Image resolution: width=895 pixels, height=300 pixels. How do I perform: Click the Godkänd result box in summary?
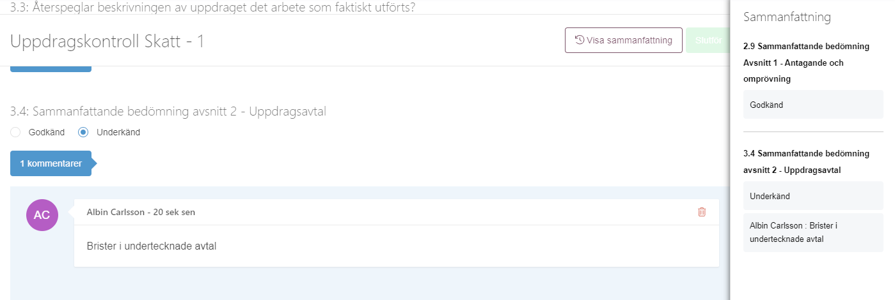(x=813, y=105)
